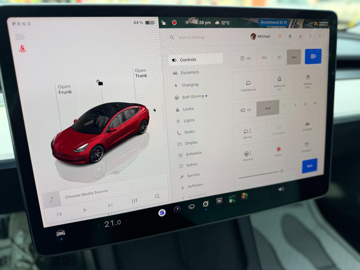
Task: Turn wipers Off
Action: (245, 110)
